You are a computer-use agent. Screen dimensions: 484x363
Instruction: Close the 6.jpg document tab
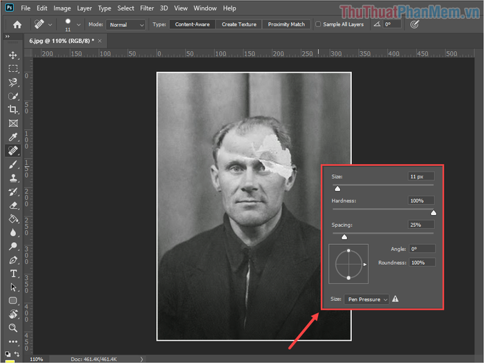100,41
